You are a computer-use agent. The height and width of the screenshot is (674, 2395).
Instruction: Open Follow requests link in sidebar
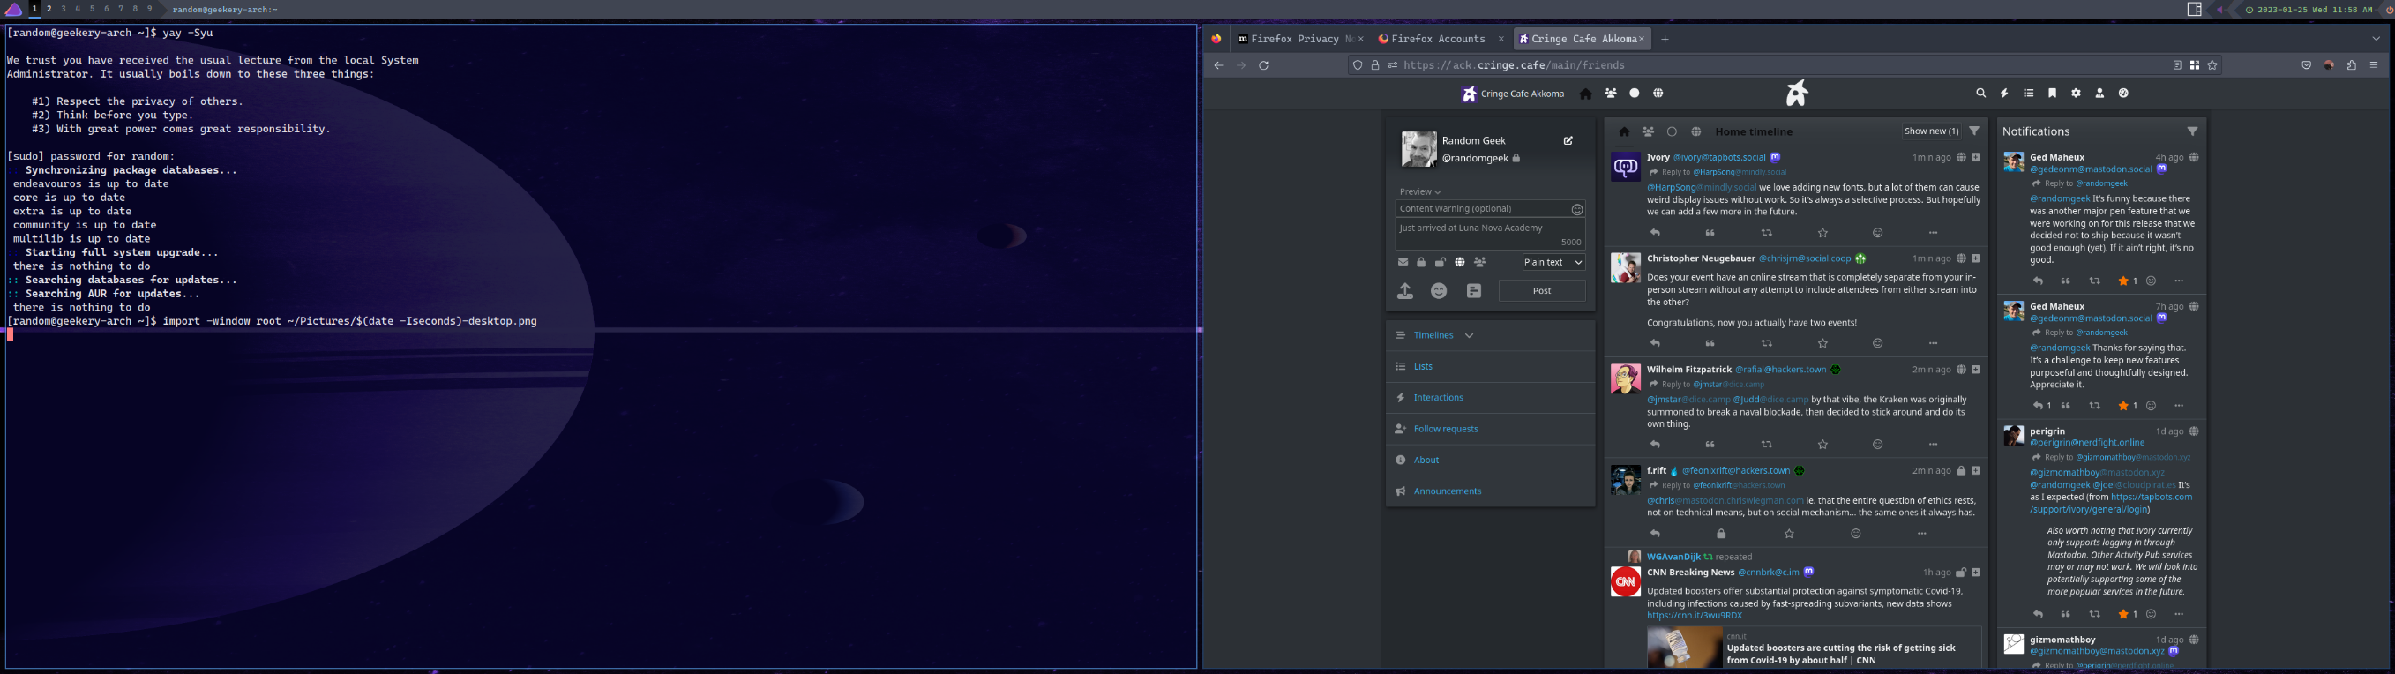(1445, 430)
